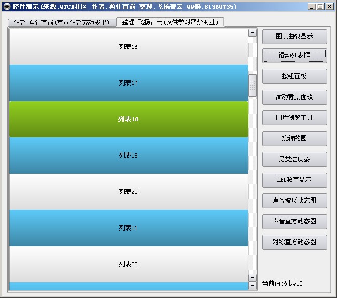Click the bottom-most scrollbar down arrow
This screenshot has height=298, width=337.
(x=252, y=286)
